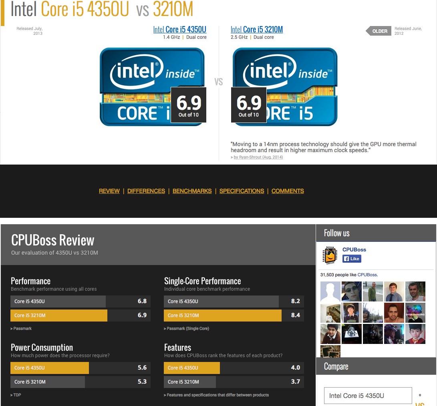Click the child in red bow-tie avatar

point(415,334)
